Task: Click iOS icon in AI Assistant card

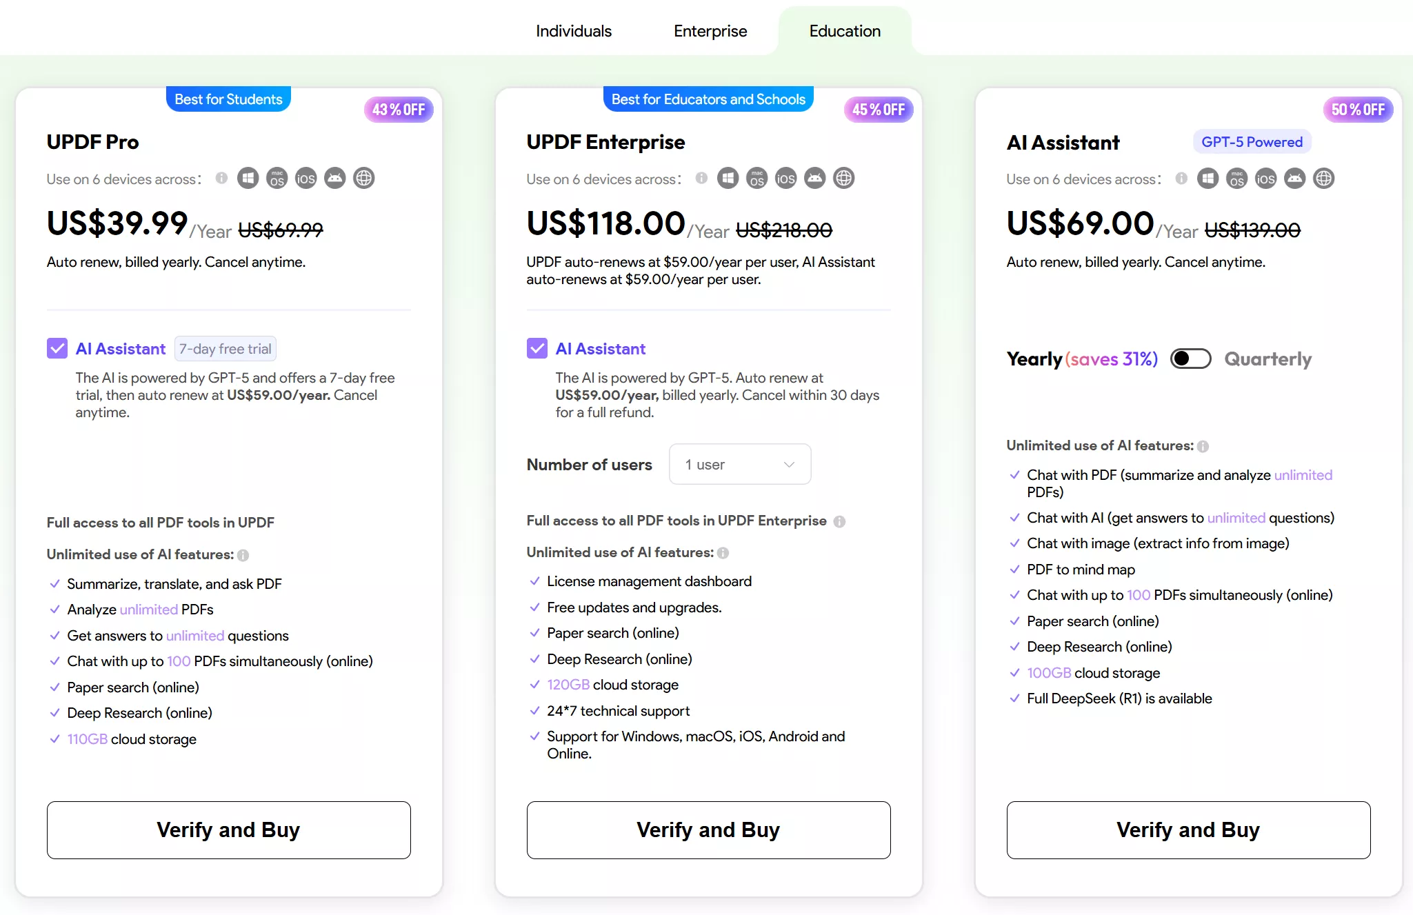Action: coord(1265,179)
